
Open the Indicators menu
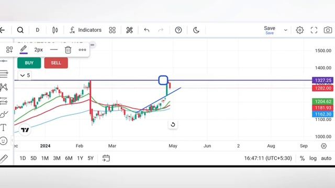(x=85, y=30)
